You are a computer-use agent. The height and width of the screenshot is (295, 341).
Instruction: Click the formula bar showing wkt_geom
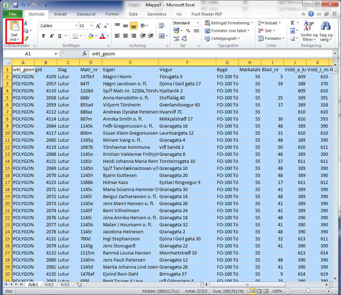(x=210, y=54)
